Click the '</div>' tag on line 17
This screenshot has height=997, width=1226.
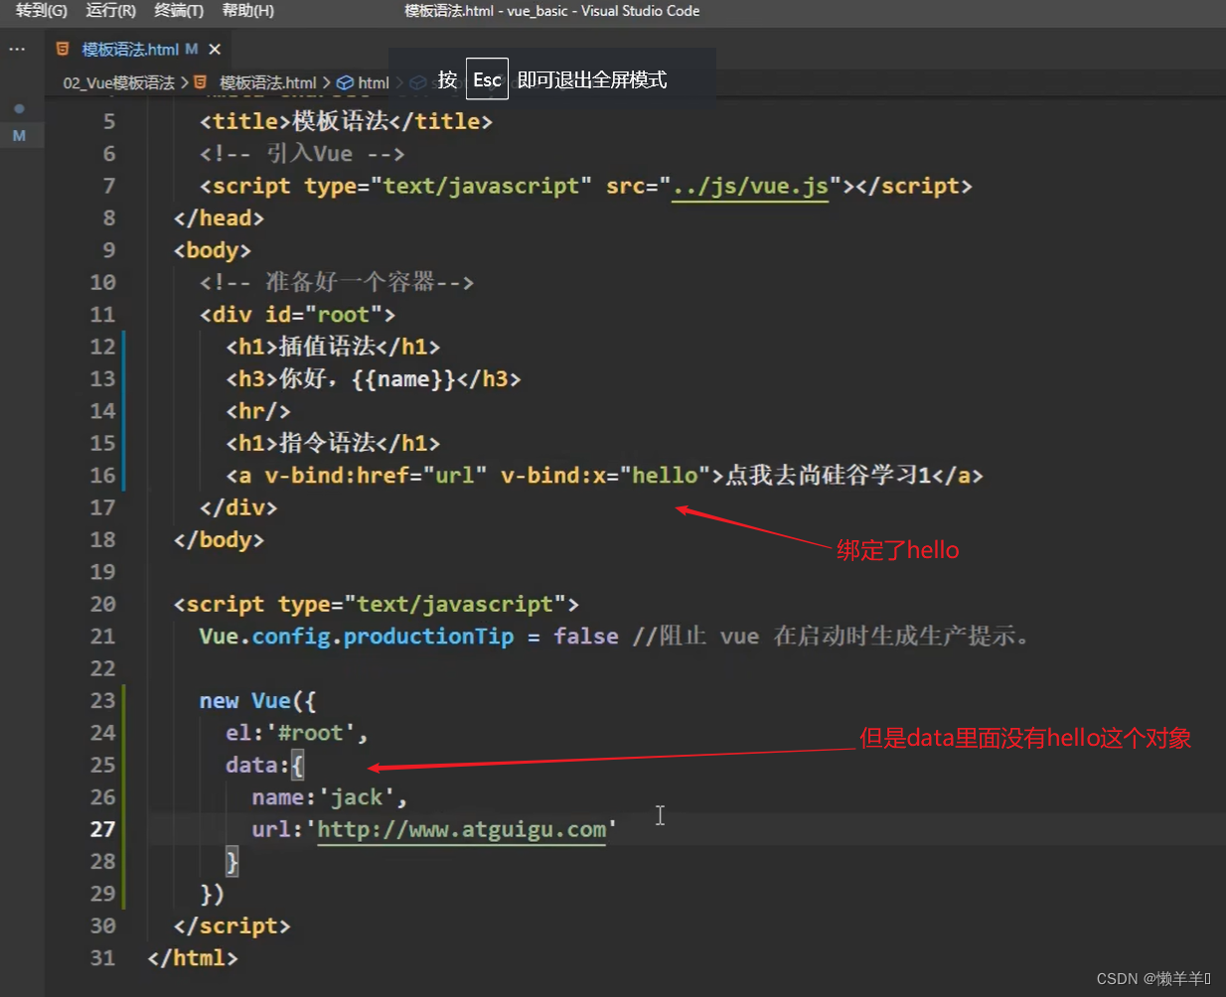pyautogui.click(x=238, y=507)
